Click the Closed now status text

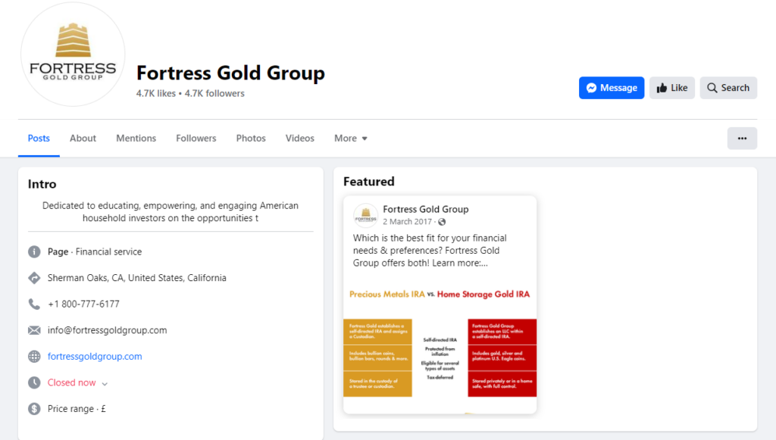coord(72,382)
